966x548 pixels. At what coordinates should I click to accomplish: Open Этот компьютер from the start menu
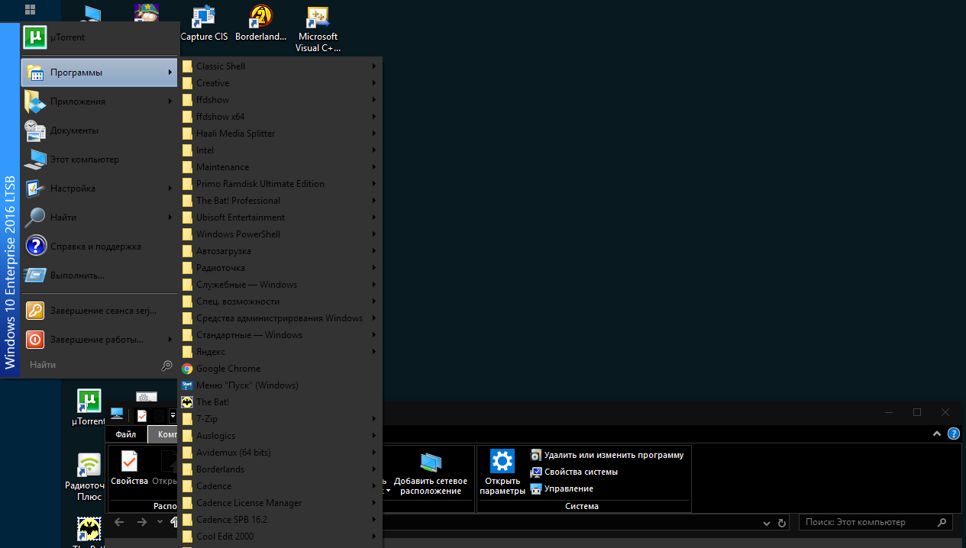tap(99, 160)
